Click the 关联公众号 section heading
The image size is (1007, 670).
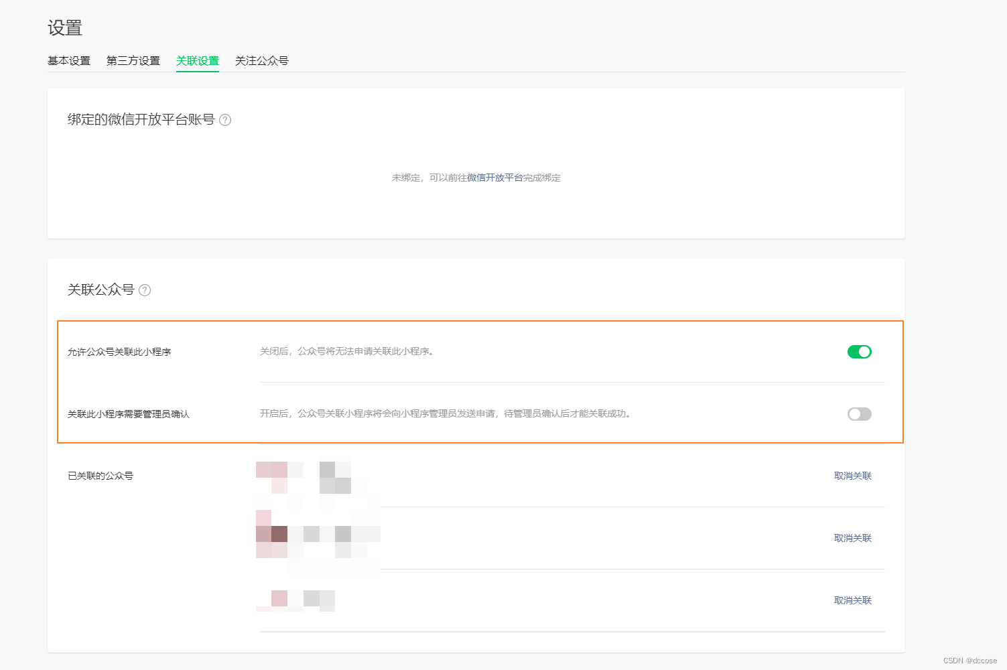click(x=101, y=289)
